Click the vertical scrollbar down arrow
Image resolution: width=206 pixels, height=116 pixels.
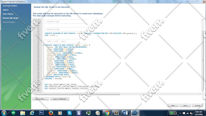203,91
